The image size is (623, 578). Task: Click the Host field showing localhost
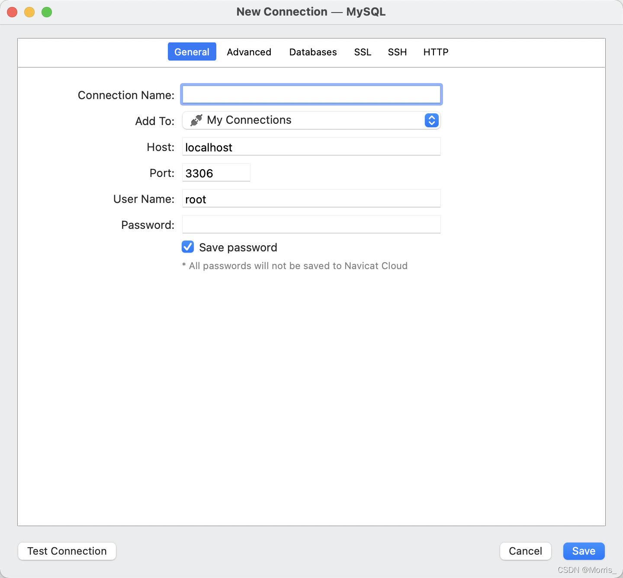click(311, 146)
